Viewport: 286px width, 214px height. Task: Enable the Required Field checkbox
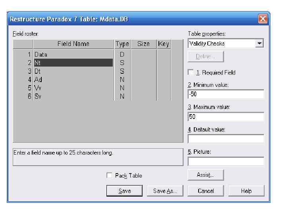click(191, 72)
